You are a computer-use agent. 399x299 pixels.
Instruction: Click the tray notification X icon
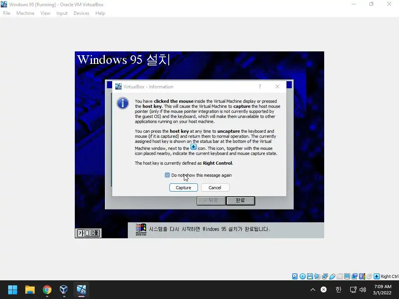point(323,290)
